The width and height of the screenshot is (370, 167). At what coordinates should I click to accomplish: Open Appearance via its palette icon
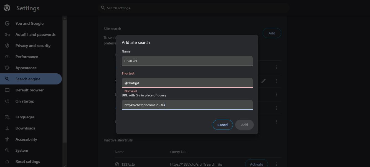(x=7, y=68)
